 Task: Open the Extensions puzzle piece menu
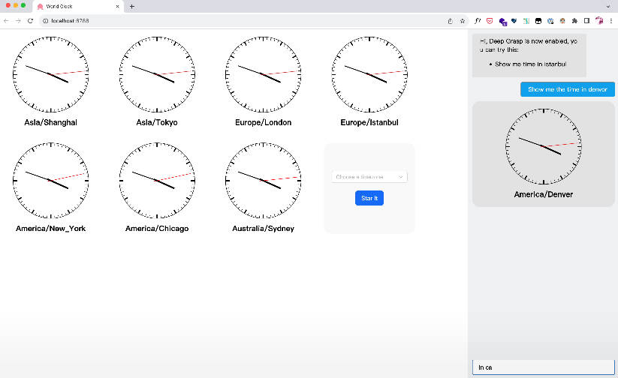click(x=574, y=21)
